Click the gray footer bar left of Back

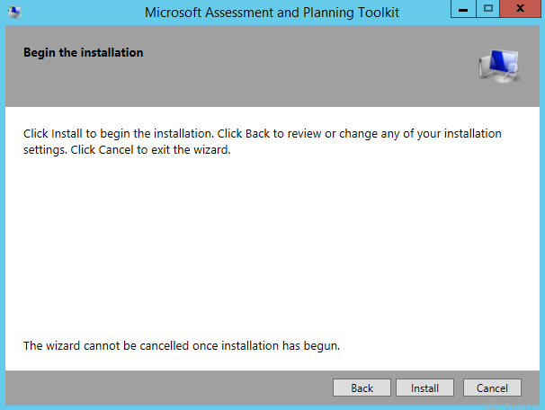(x=162, y=388)
